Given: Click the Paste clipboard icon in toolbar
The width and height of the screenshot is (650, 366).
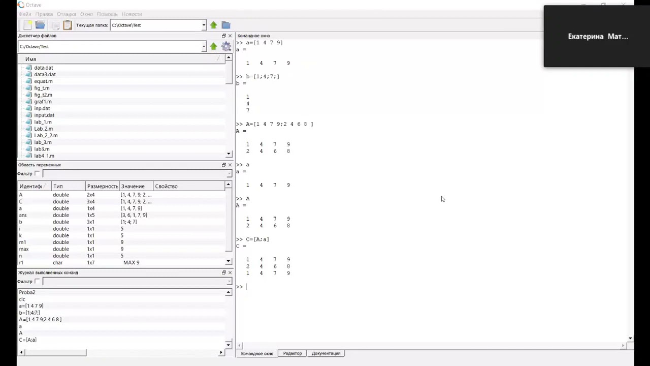Looking at the screenshot, I should coord(68,25).
